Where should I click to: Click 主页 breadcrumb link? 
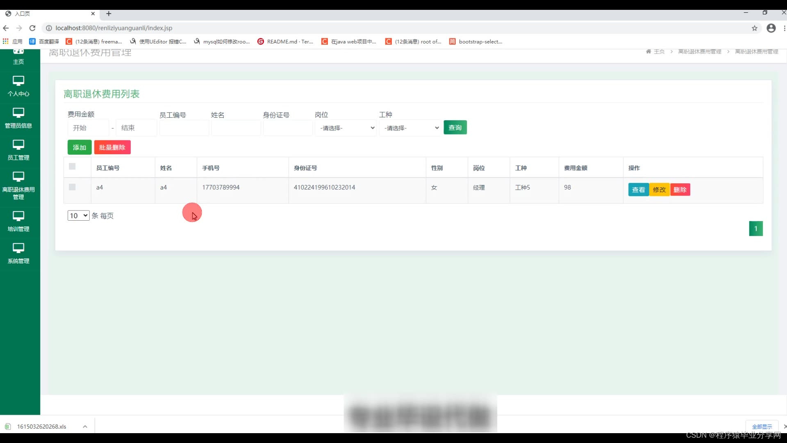click(x=659, y=51)
